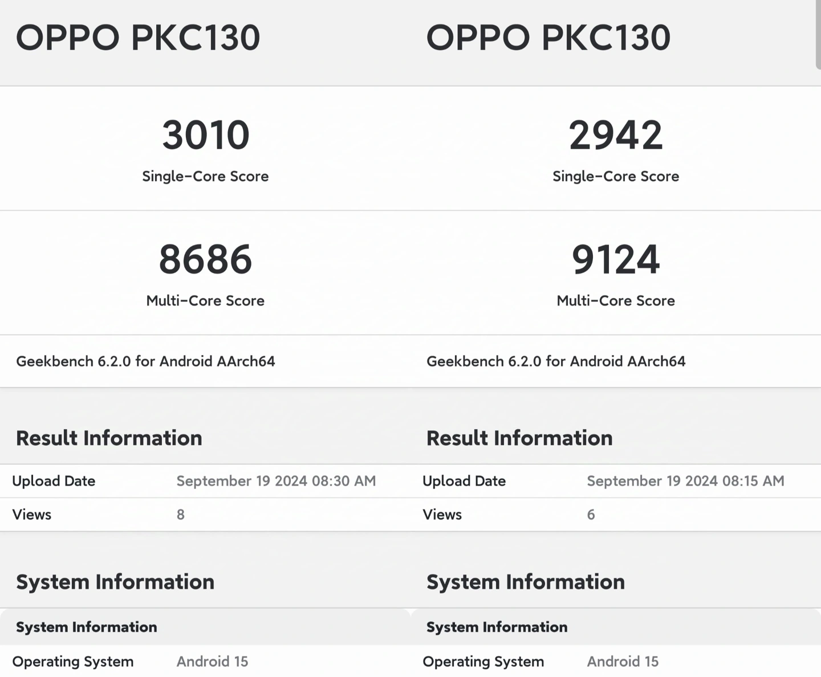
Task: Collapse the left System Information section
Action: 115,582
